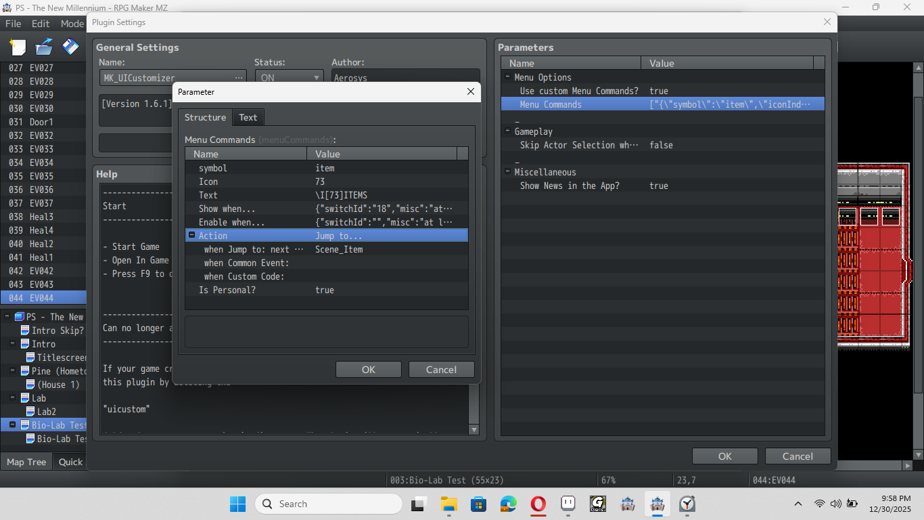The width and height of the screenshot is (924, 520).
Task: Select Use custom Menu Commands? parameter
Action: coord(663,91)
